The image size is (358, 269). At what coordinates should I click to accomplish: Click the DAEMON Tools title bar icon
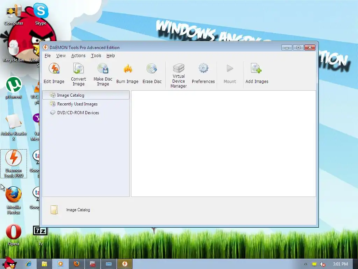click(45, 47)
